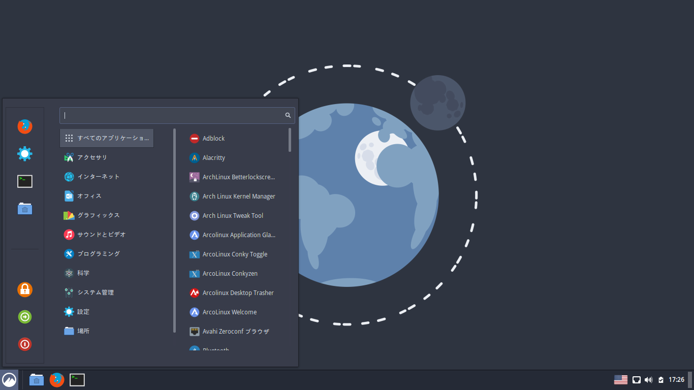
Task: Click the ArcoLinux Conky Toggle icon
Action: [194, 254]
